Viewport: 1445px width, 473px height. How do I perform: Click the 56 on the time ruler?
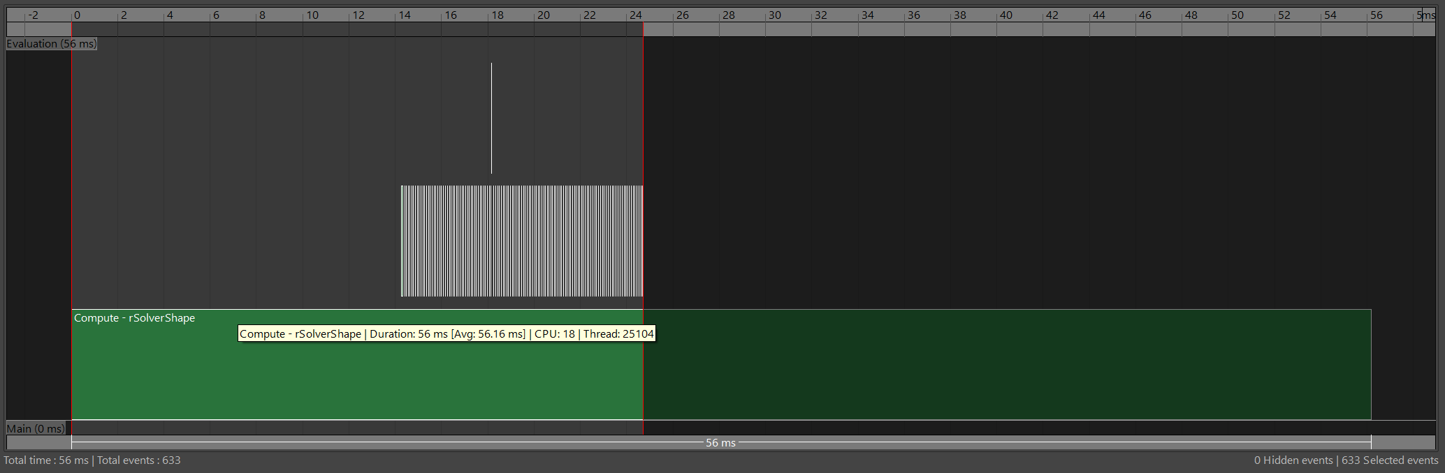(1377, 15)
